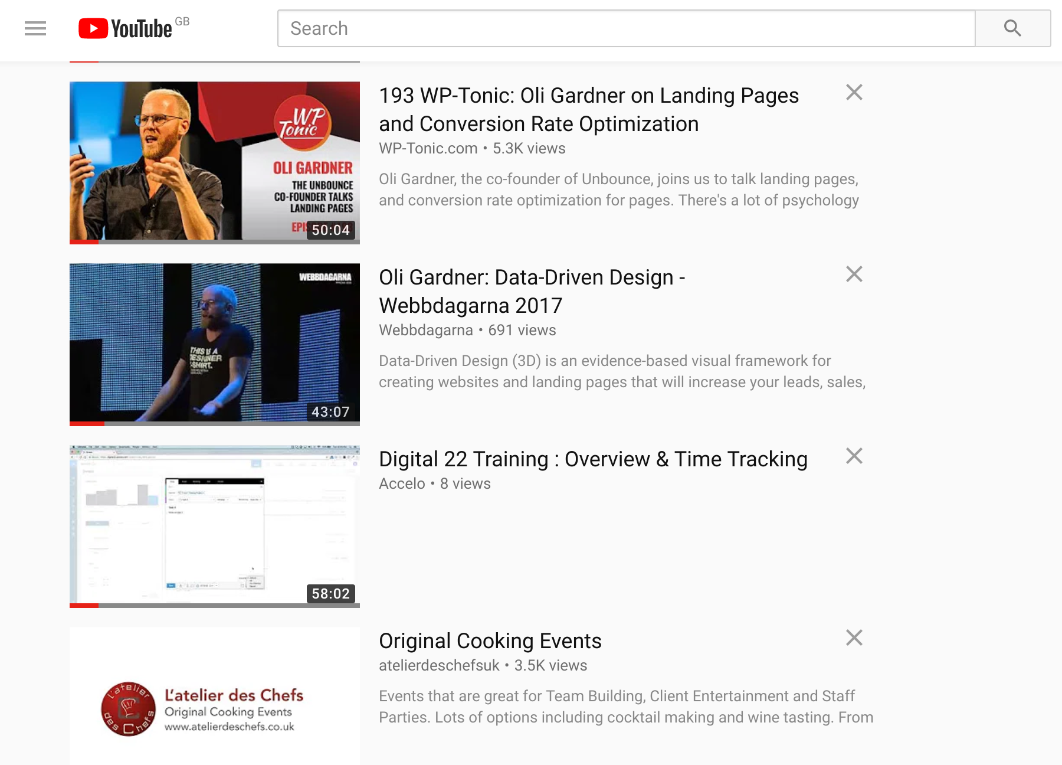Open the L'atelier des Chefs thumbnail
Image resolution: width=1062 pixels, height=765 pixels.
tap(214, 697)
